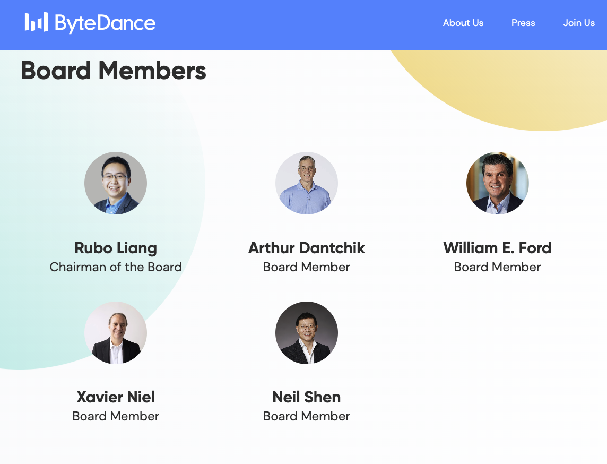Select the Xavier Niel name text

click(x=116, y=397)
